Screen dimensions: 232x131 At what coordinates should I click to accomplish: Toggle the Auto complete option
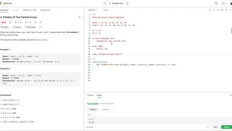(x=105, y=10)
